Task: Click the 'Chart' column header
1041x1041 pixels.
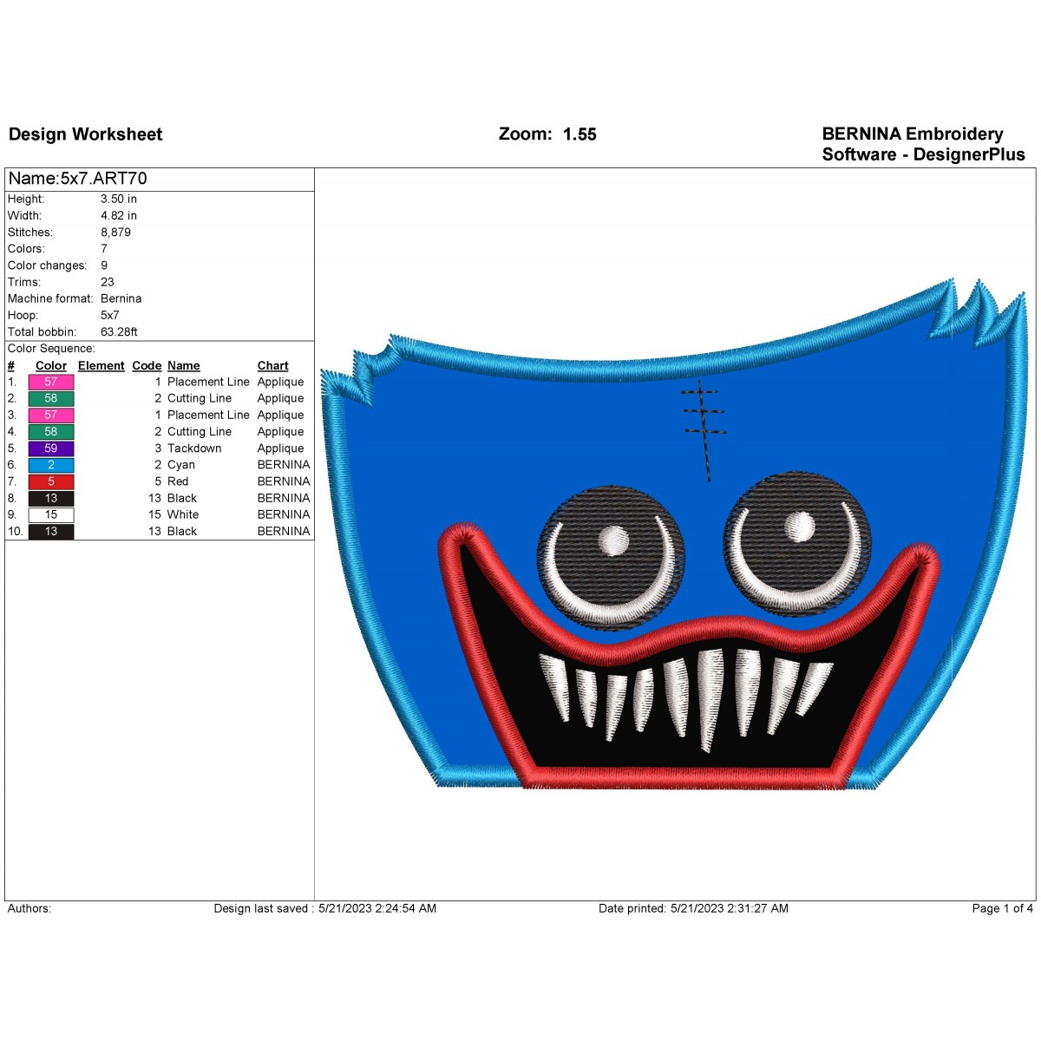Action: coord(272,366)
